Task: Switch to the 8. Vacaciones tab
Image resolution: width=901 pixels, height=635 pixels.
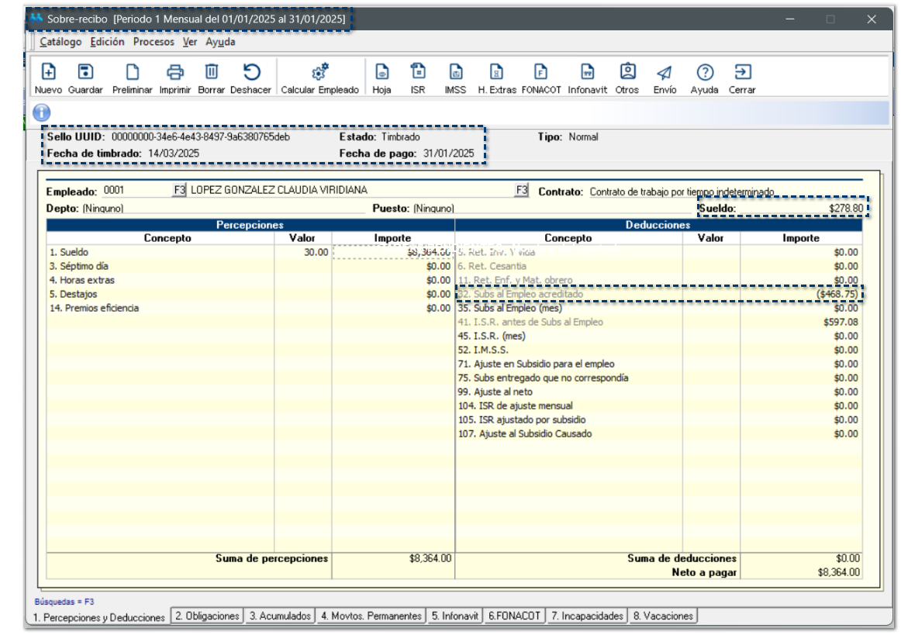Action: (x=662, y=616)
